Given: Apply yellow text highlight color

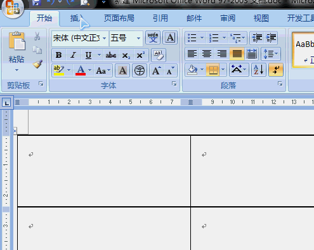Looking at the screenshot, I should [x=59, y=70].
